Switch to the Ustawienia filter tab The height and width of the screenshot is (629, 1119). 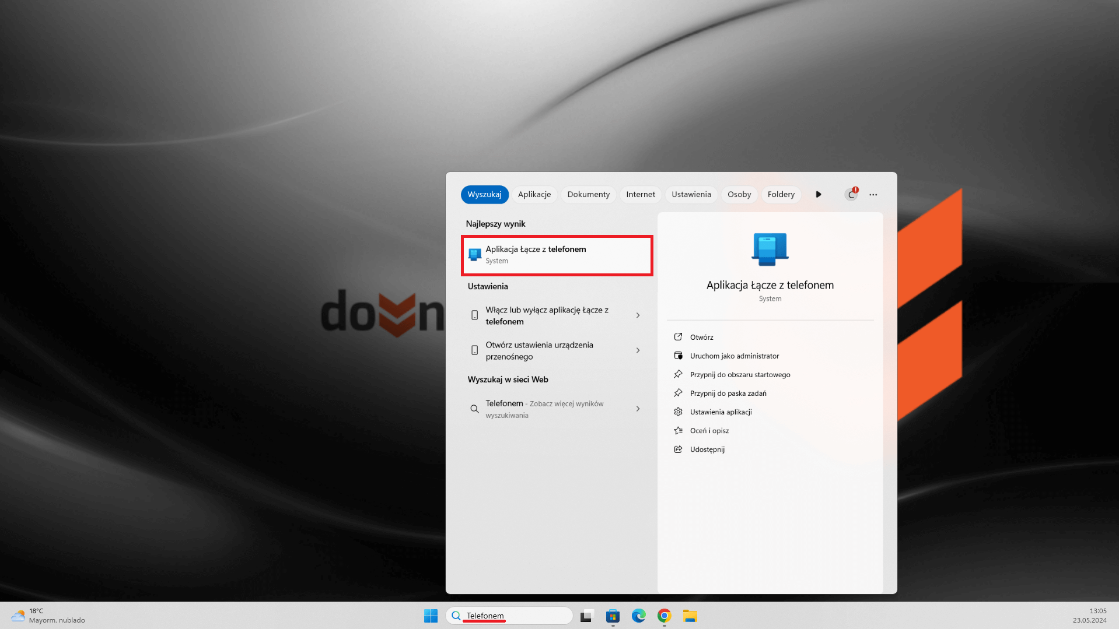(x=691, y=194)
